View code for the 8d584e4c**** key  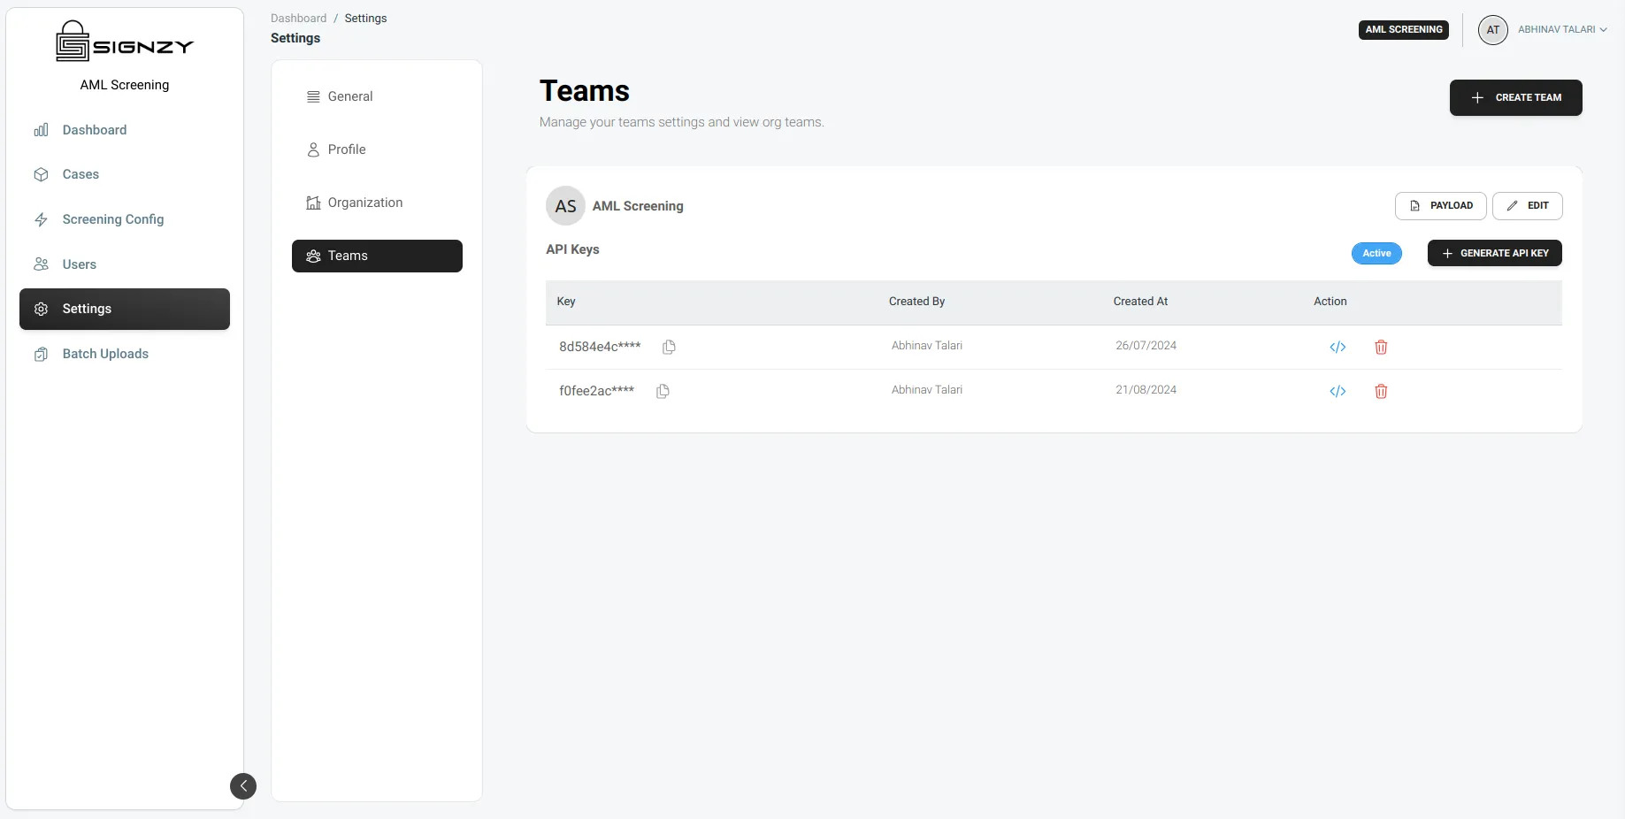1338,347
